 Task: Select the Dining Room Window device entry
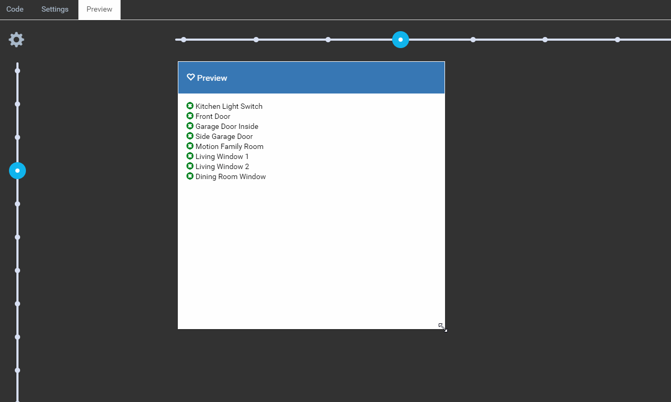tap(230, 176)
